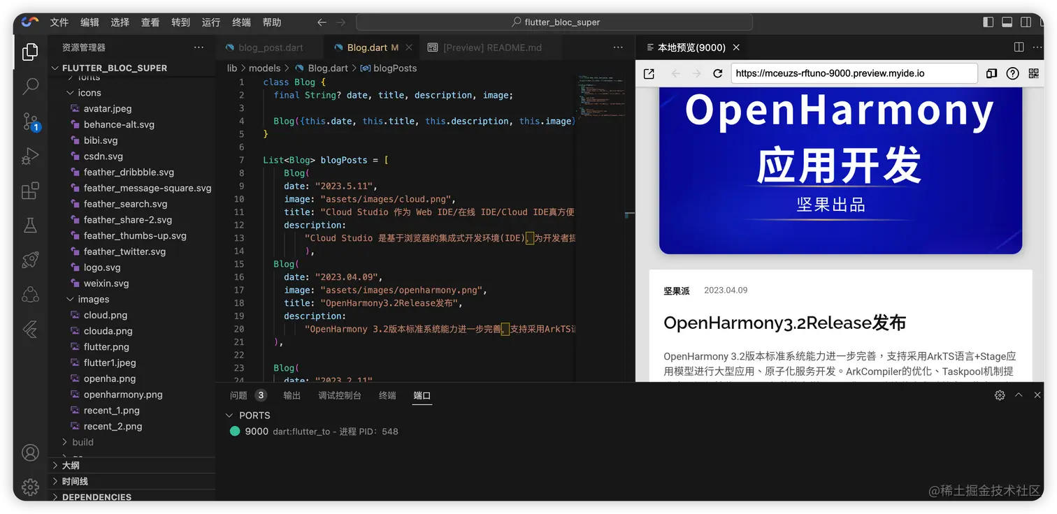
Task: Click the blogPosts breadcrumb symbol
Action: point(395,68)
